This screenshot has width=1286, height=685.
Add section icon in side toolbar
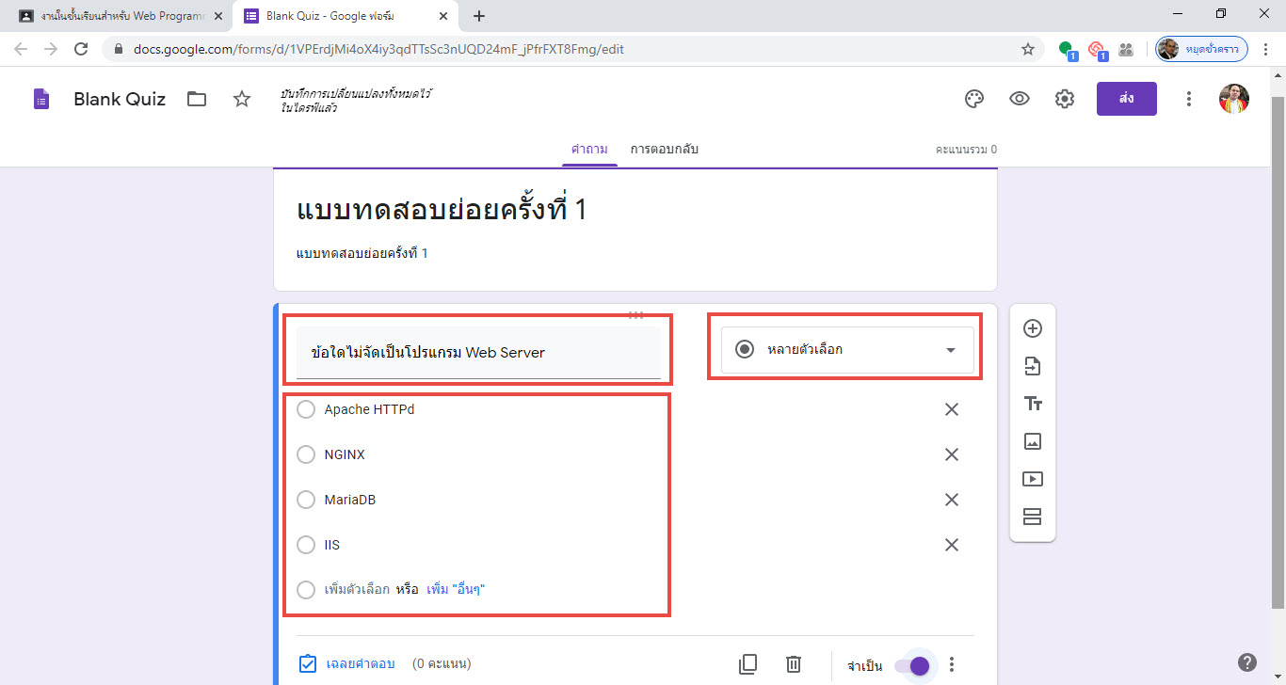pyautogui.click(x=1033, y=517)
